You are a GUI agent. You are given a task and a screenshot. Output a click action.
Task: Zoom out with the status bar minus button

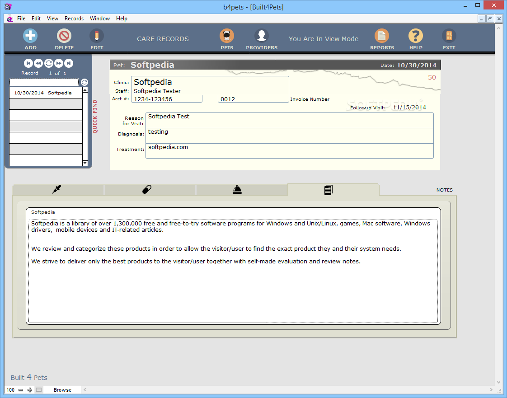click(21, 390)
